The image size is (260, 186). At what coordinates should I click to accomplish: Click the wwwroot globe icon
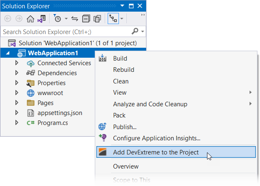(x=30, y=93)
